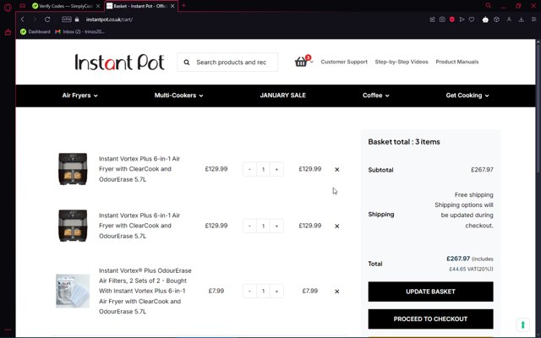Expand the Get Cooking menu
Viewport: 541px width, 338px height.
coord(467,95)
